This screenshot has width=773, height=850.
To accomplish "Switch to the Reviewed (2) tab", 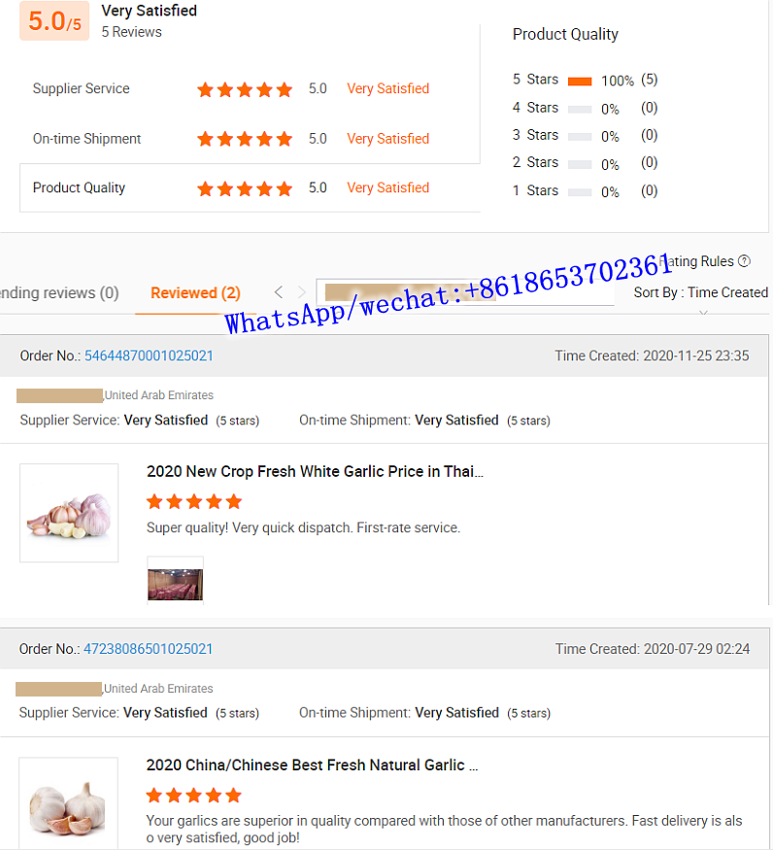I will (x=195, y=292).
